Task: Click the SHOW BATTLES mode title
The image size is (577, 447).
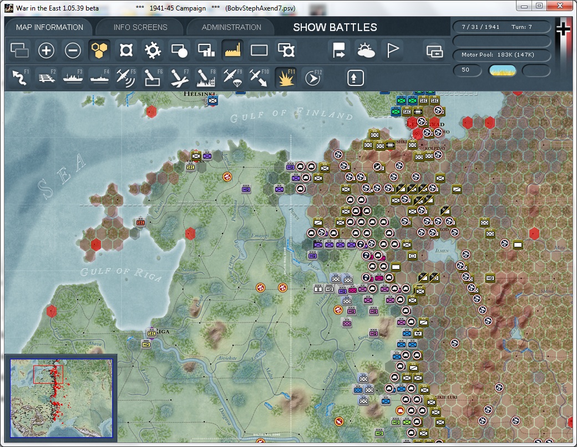Action: 335,27
